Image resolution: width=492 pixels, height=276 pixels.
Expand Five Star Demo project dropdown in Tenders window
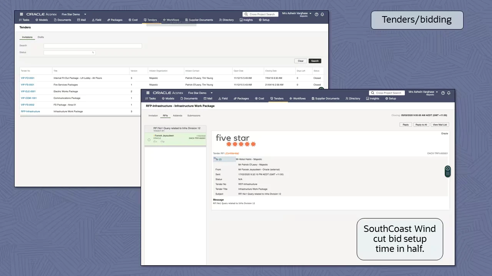[85, 14]
